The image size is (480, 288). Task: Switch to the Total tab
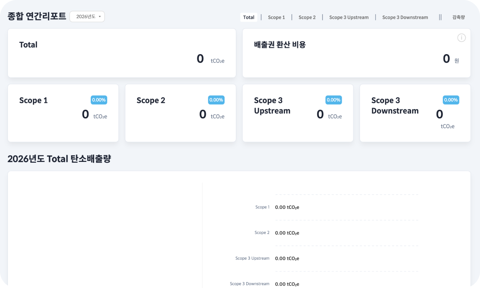[249, 17]
